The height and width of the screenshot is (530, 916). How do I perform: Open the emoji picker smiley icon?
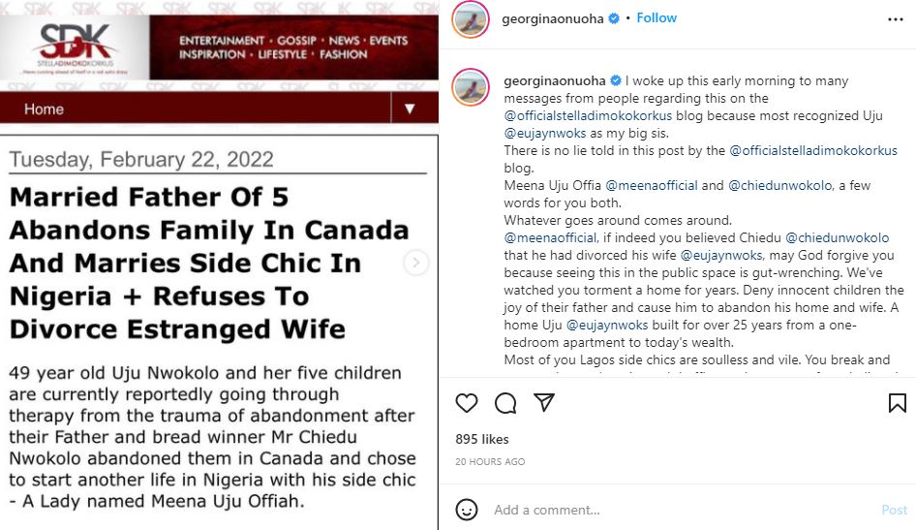[x=467, y=510]
